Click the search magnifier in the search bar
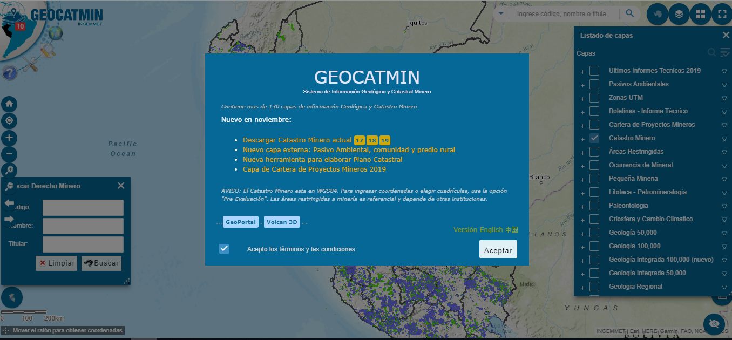This screenshot has height=340, width=732. coord(629,13)
